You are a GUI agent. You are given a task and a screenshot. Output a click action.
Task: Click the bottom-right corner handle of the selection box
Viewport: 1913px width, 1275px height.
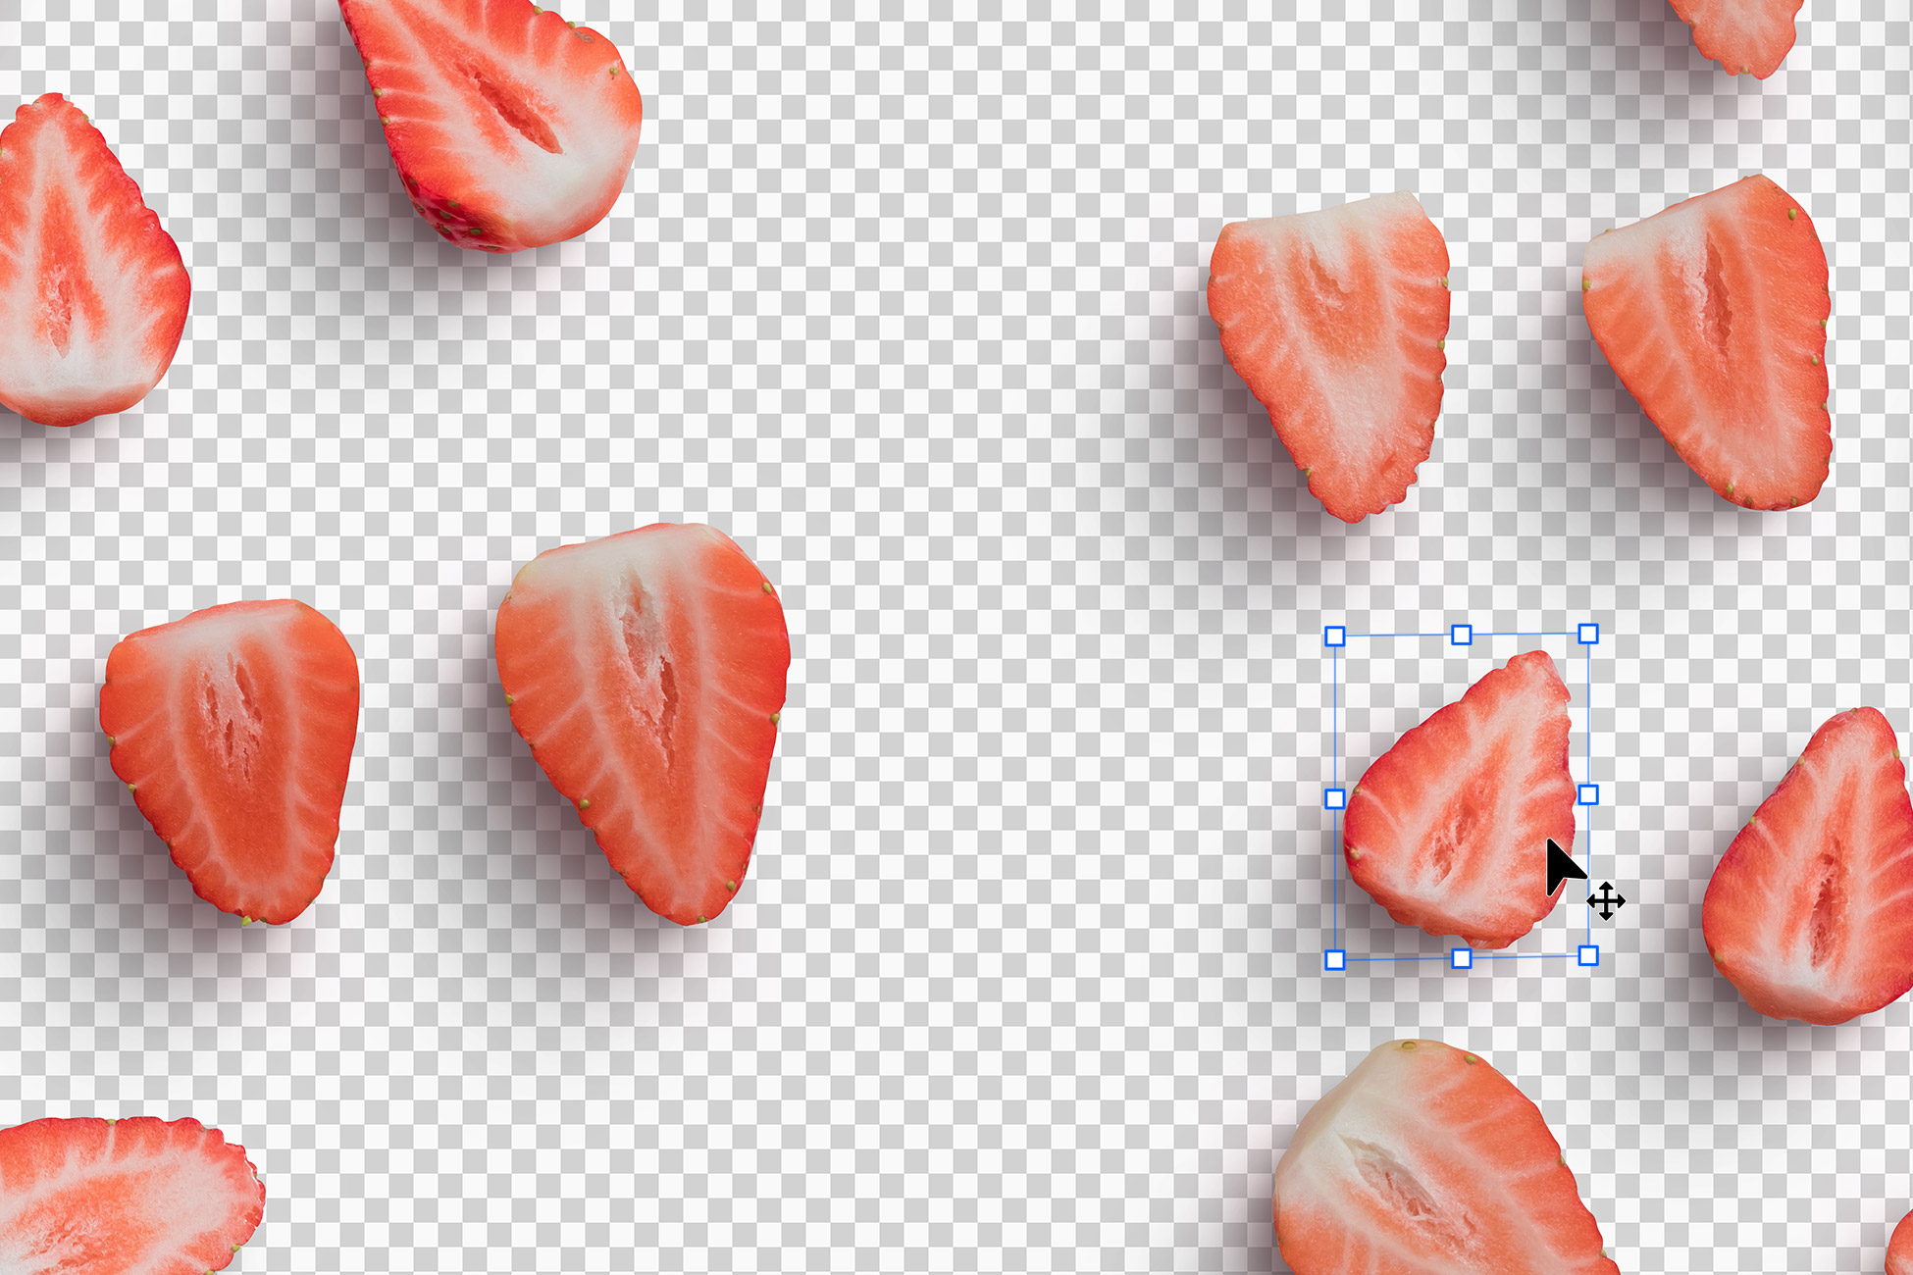(x=1588, y=955)
